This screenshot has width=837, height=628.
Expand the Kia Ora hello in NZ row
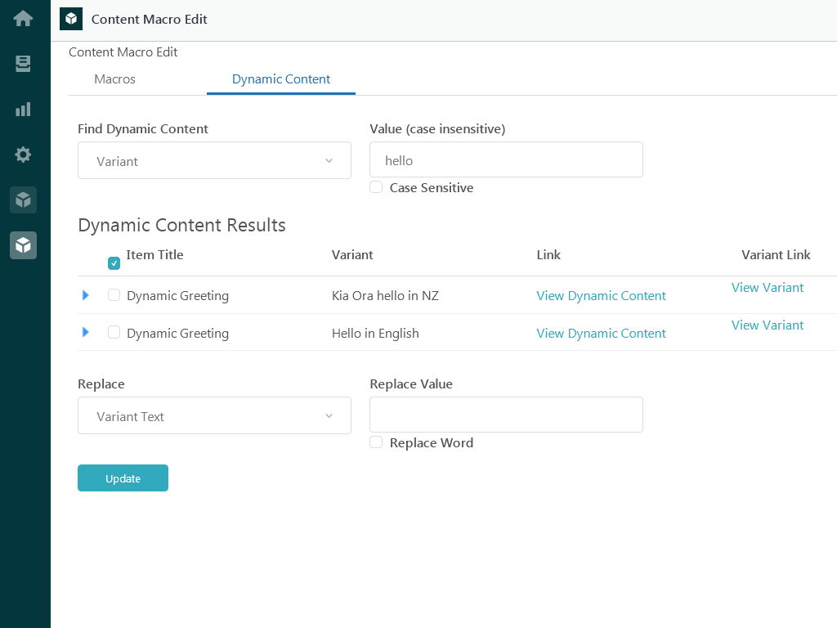point(86,295)
